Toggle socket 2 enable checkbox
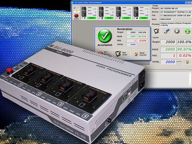Viewport: 192px width, 144px height. point(99,18)
